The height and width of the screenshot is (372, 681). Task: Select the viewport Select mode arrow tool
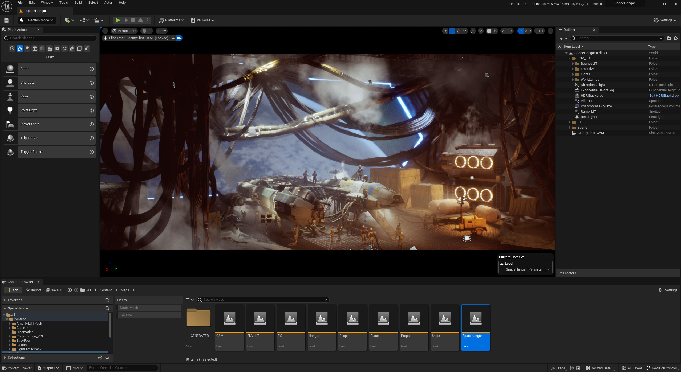[x=445, y=31]
